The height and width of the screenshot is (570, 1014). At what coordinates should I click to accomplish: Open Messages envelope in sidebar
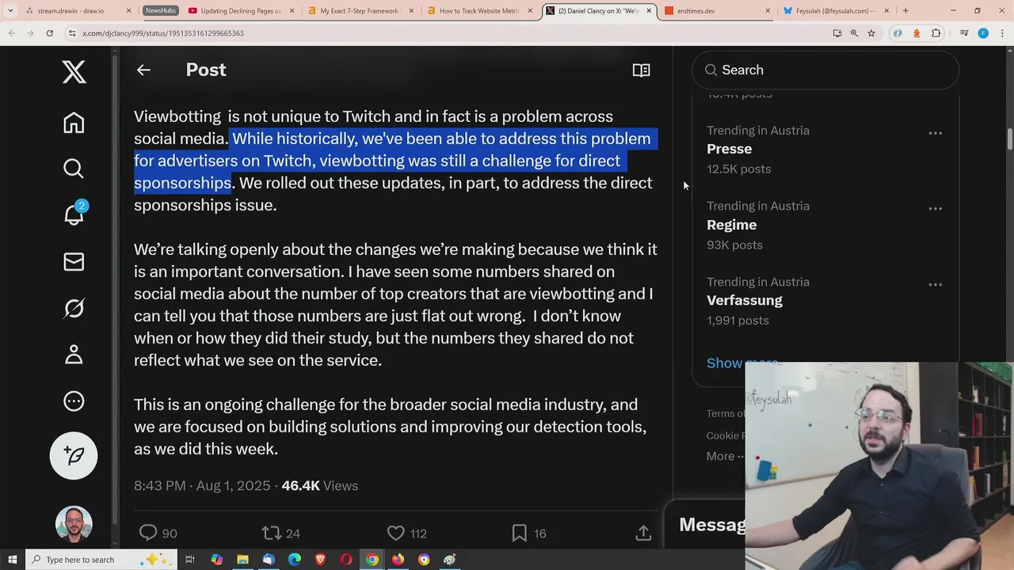coord(74,261)
